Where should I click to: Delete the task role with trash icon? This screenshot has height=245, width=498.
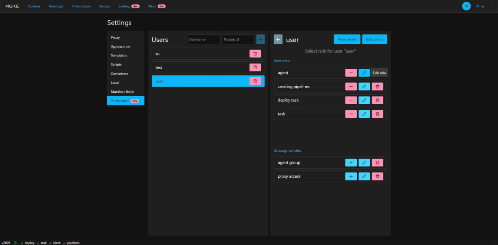[378, 114]
